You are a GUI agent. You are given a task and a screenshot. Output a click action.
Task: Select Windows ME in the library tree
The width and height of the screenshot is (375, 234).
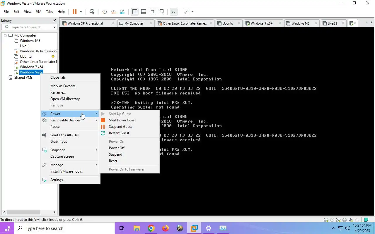tap(30, 41)
